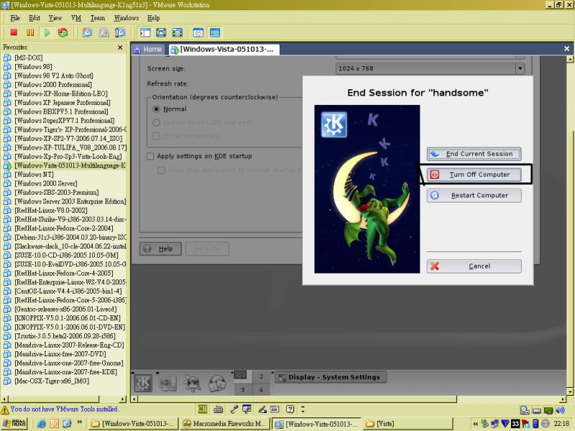The height and width of the screenshot is (431, 575).
Task: Select [Mac-OSX-Tiger-x86_IMG] in Favorites
Action: point(52,381)
